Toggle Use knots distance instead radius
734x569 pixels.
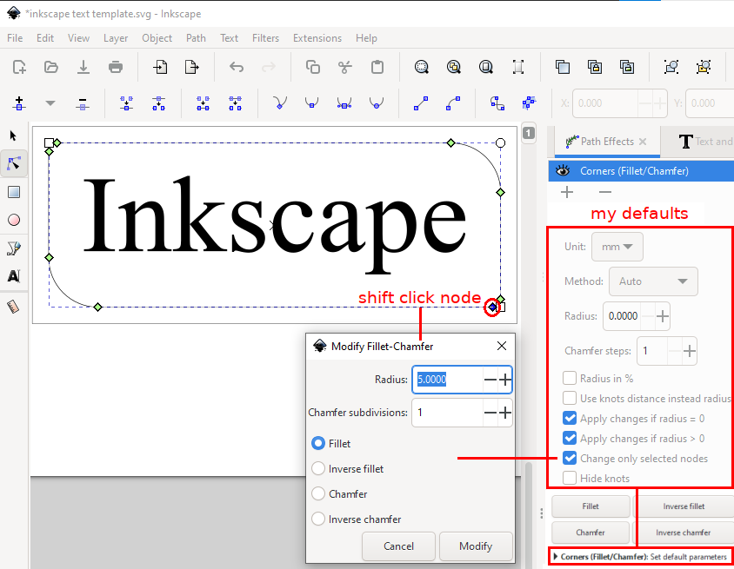click(570, 398)
